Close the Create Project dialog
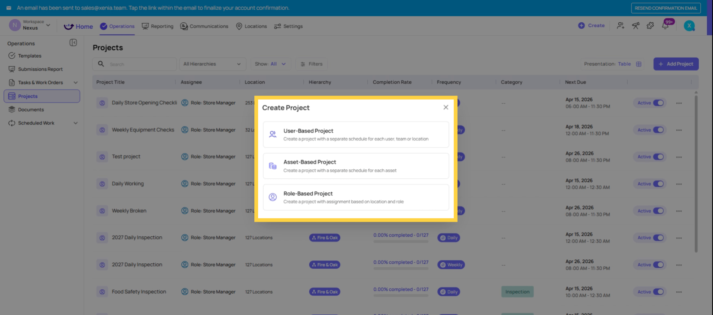Screen dimensions: 713x315 tap(446, 107)
